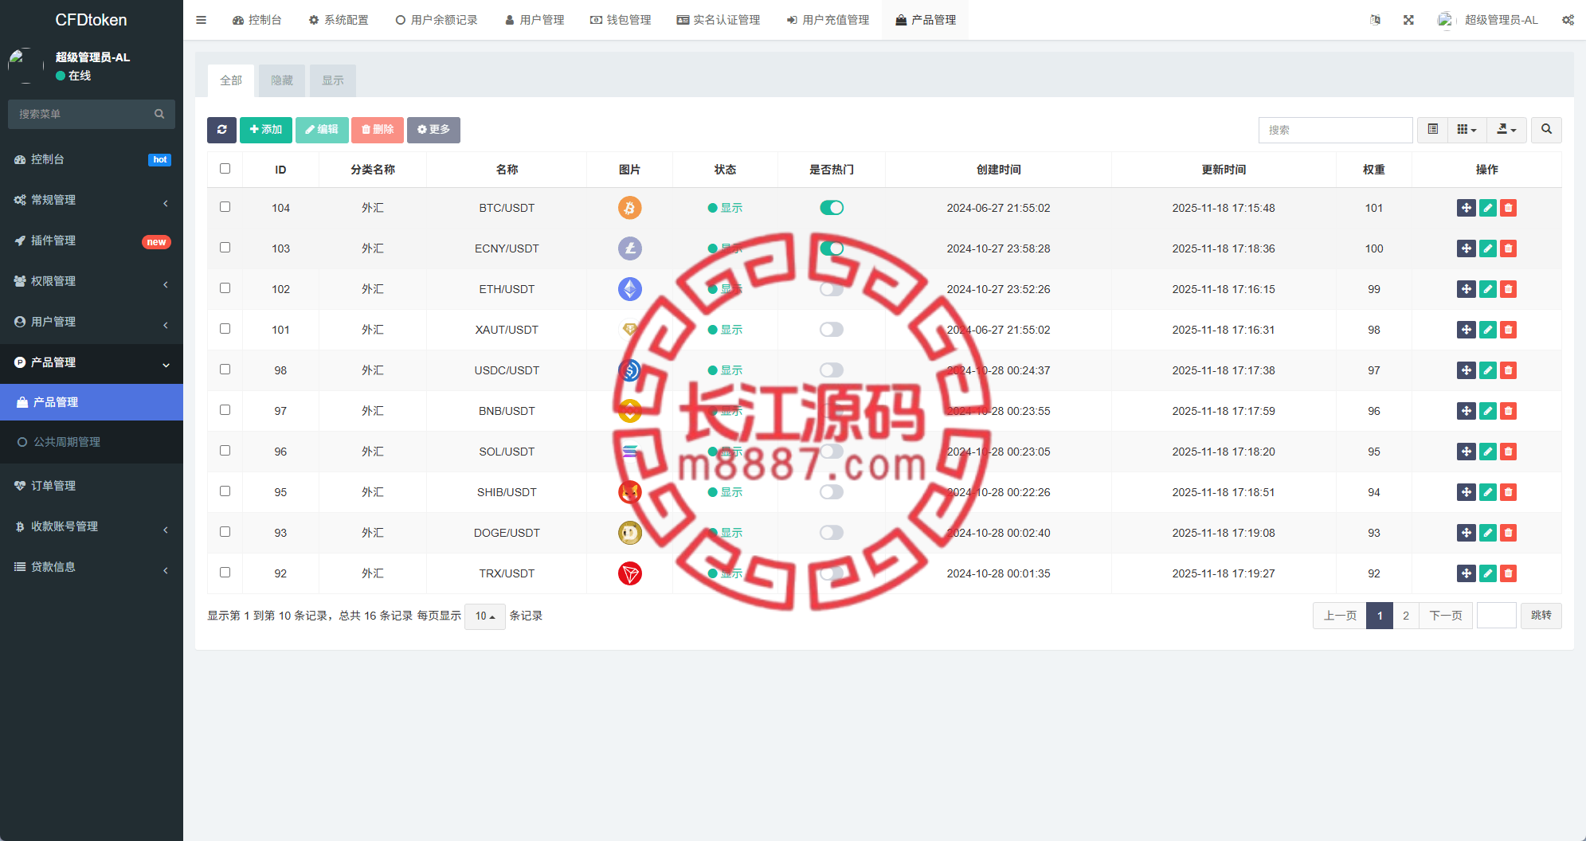Check the checkbox for ID 92 row
The image size is (1586, 841).
tap(225, 572)
